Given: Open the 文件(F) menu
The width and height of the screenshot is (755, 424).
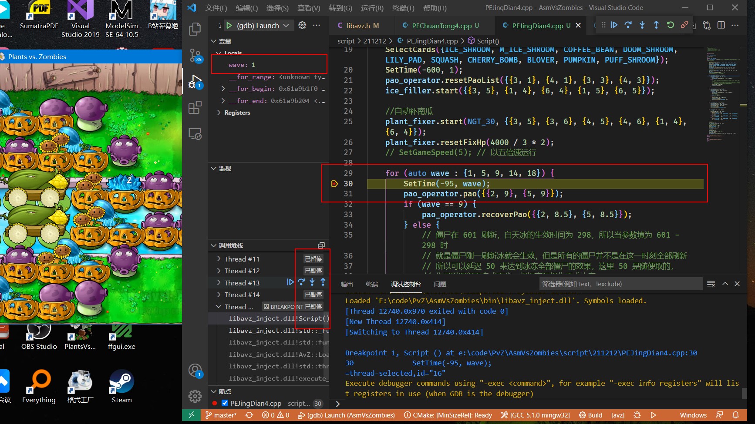Looking at the screenshot, I should [216, 8].
